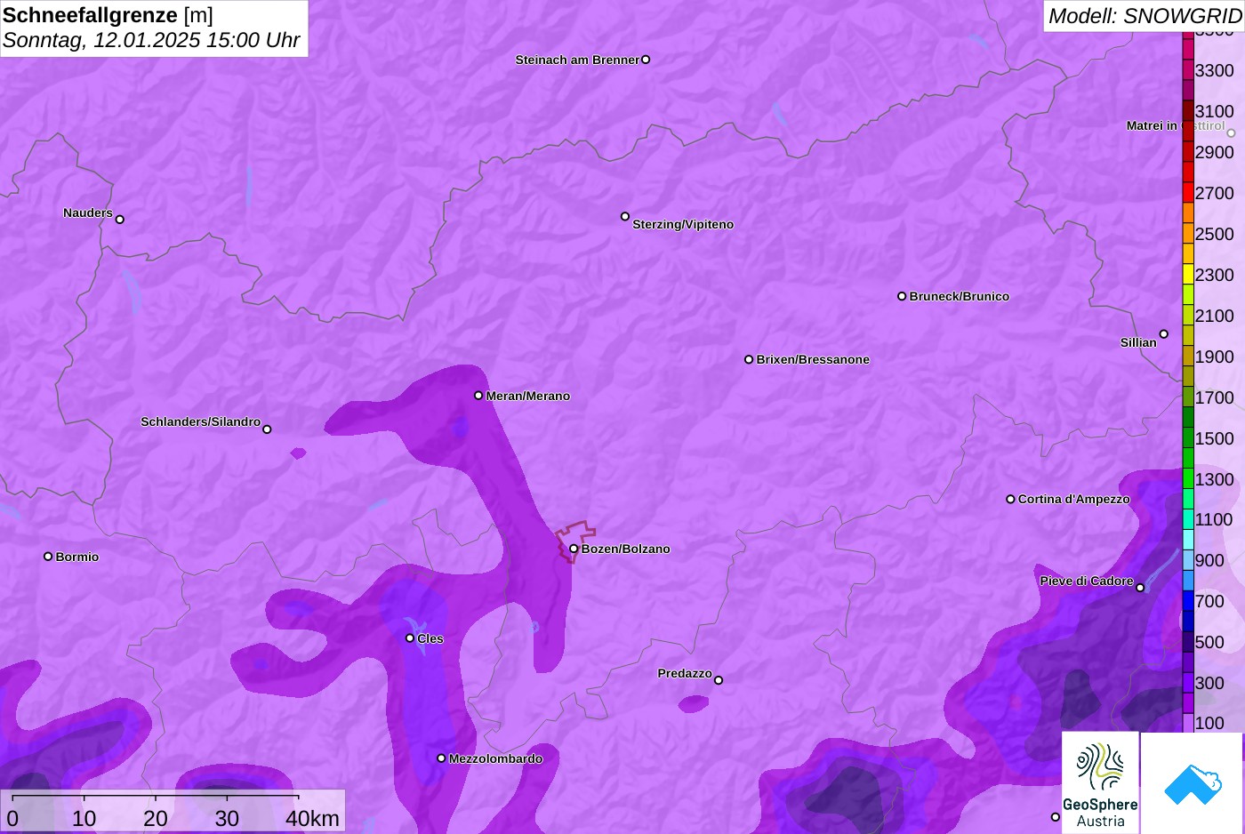The height and width of the screenshot is (834, 1245).
Task: Click the cyan 1100 legend color
Action: (1188, 519)
